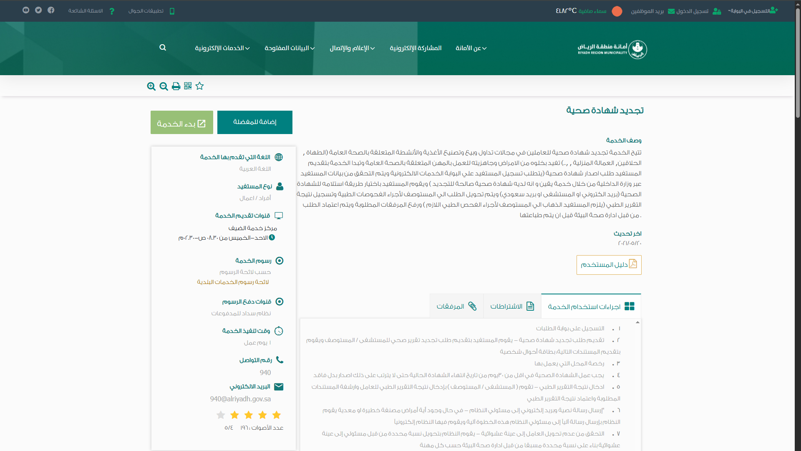This screenshot has width=801, height=451.
Task: Click the print page icon
Action: coord(176,86)
